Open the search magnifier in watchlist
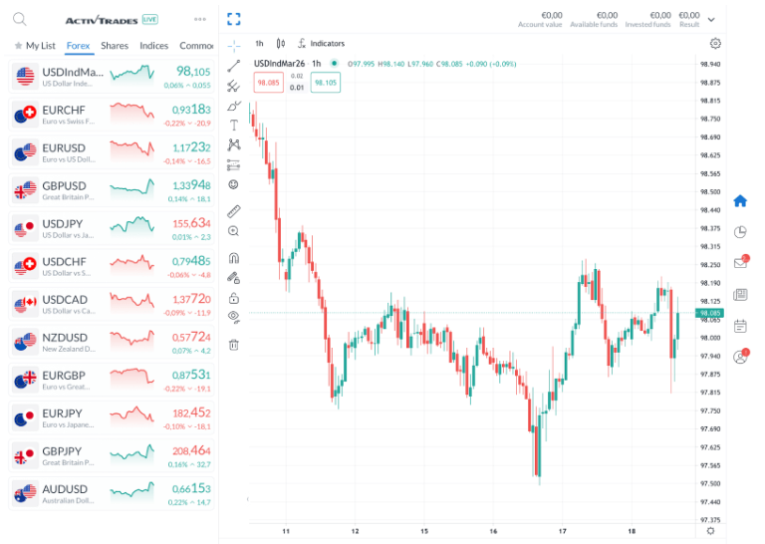765x544 pixels. point(20,19)
